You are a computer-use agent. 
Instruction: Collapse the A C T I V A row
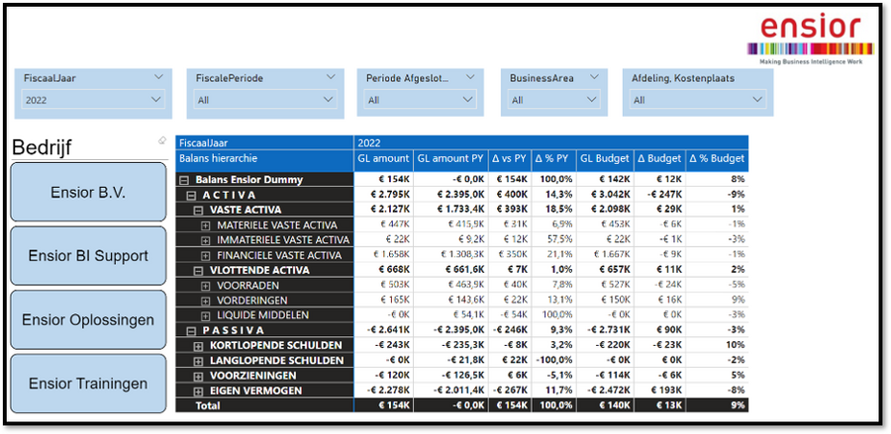pos(191,195)
